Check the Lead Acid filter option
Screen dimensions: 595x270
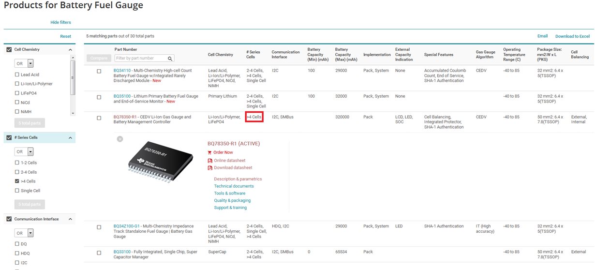[17, 75]
